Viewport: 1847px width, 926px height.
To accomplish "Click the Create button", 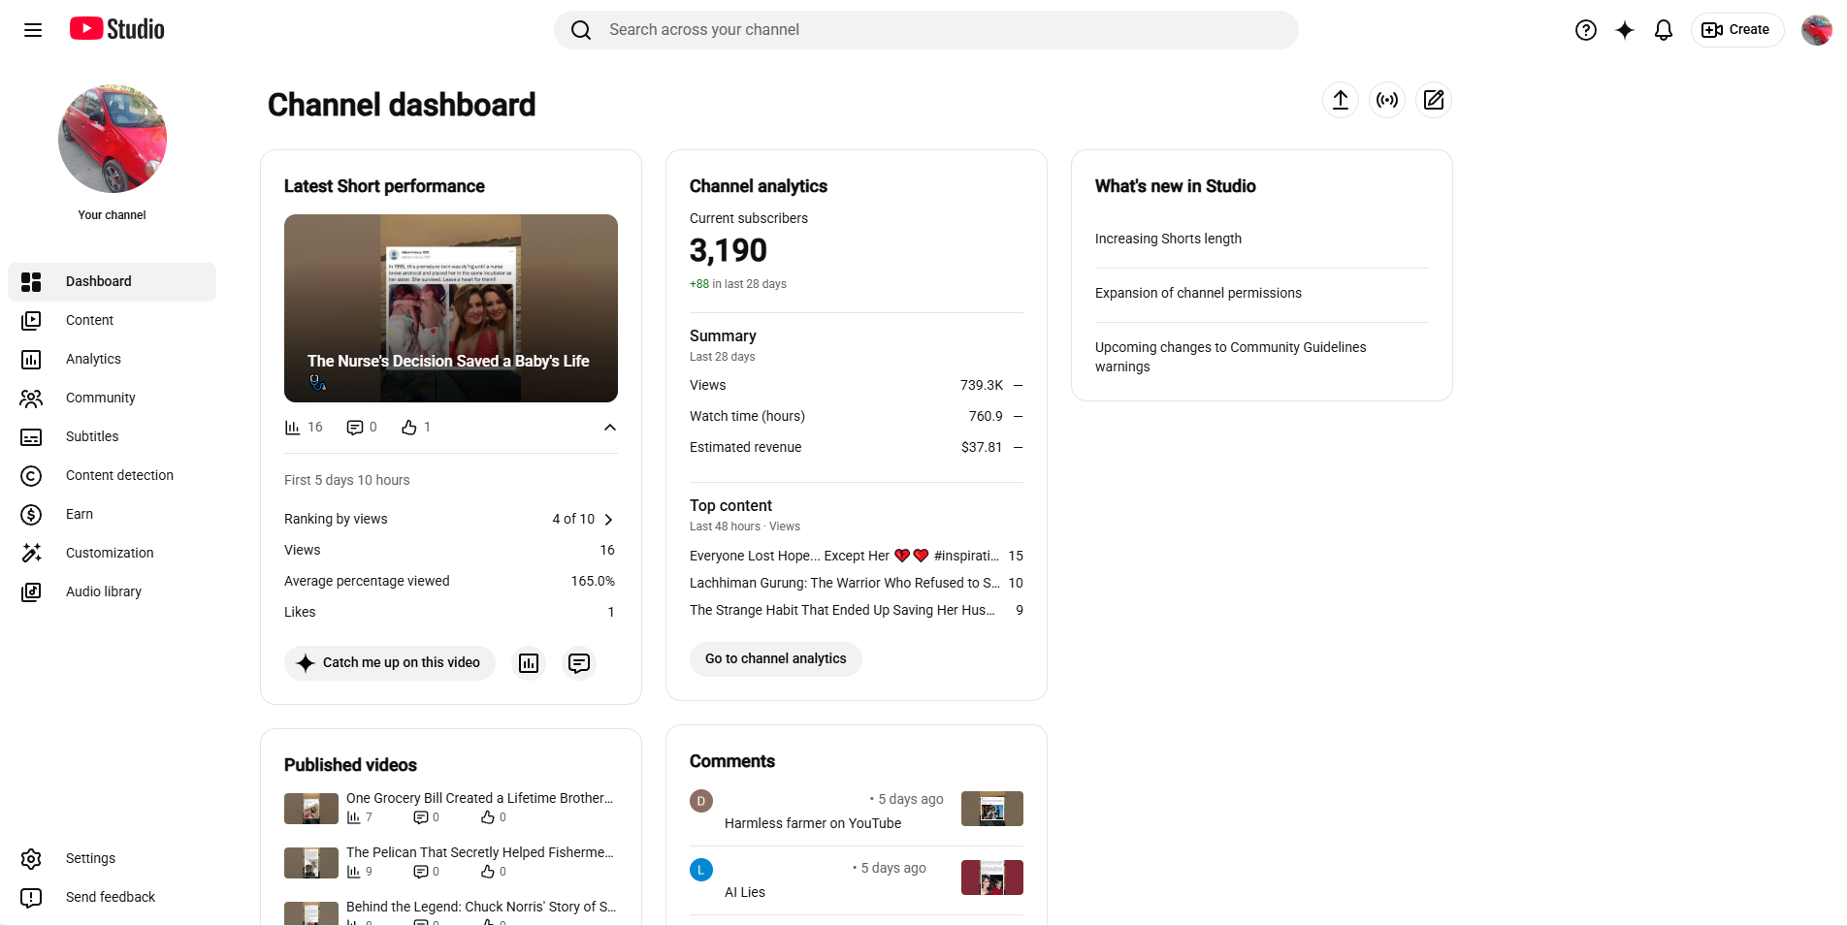I will tap(1736, 30).
